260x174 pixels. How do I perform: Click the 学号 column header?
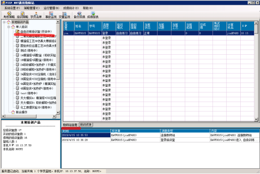tap(95, 26)
